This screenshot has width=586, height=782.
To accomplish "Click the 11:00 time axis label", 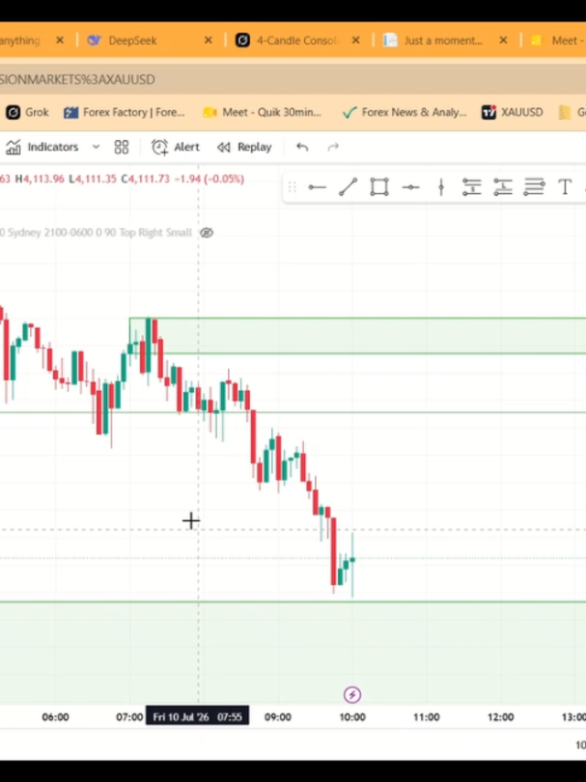I will pyautogui.click(x=427, y=716).
